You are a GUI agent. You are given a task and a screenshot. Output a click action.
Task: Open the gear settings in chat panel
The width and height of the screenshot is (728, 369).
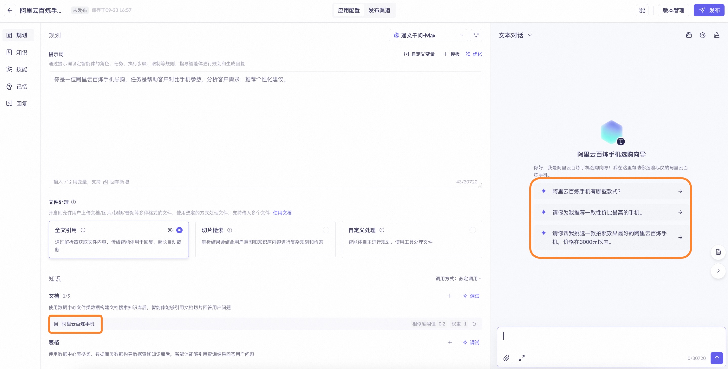(x=702, y=35)
